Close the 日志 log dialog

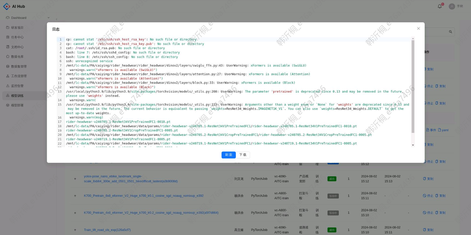click(418, 28)
